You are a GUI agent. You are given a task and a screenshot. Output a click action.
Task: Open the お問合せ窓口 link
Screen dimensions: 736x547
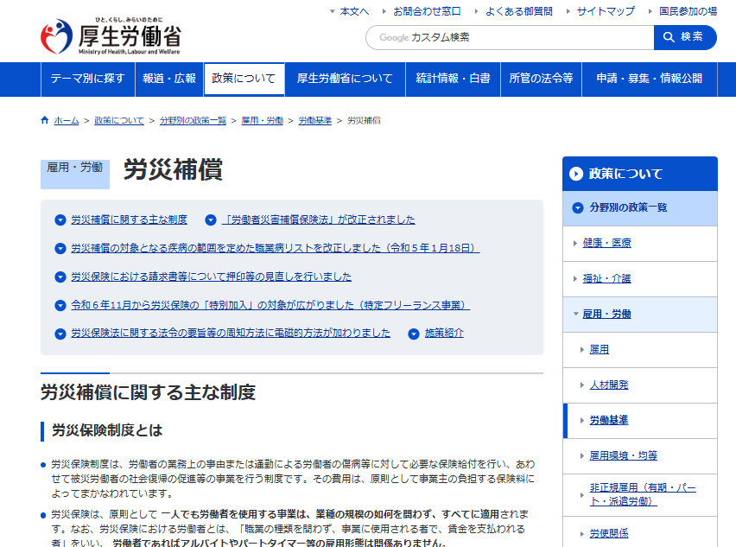click(421, 11)
